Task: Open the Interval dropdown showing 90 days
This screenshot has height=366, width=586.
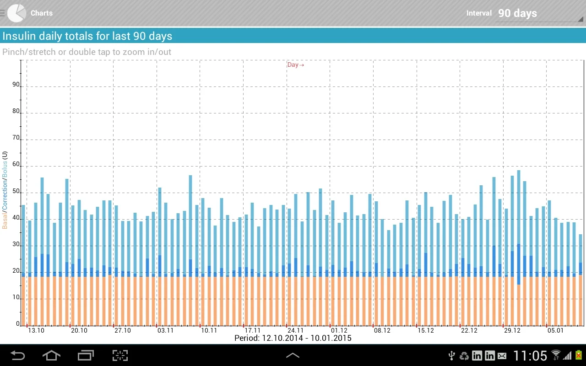Action: click(540, 13)
